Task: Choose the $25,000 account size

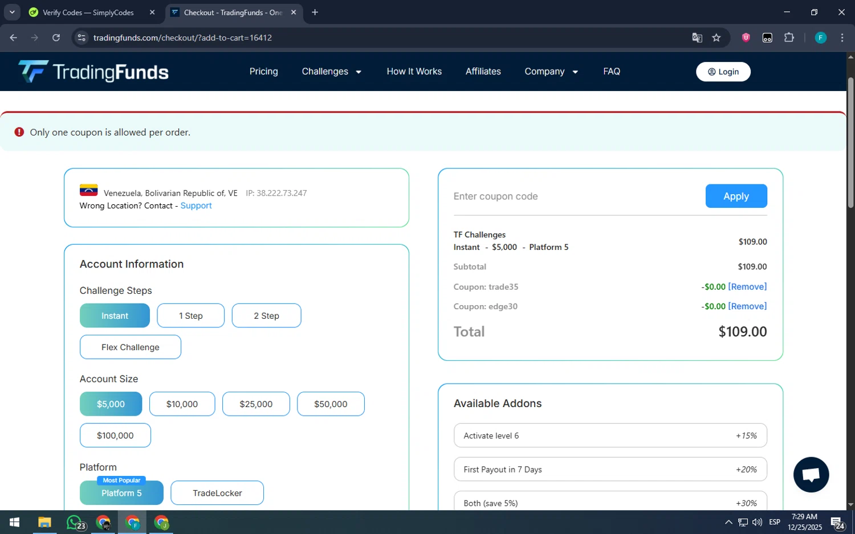Action: pos(256,404)
